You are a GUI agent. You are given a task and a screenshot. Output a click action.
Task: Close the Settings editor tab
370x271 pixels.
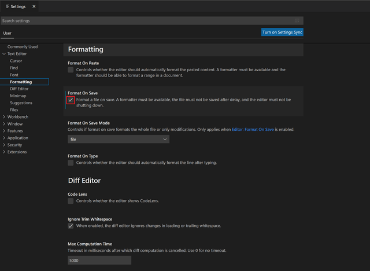tap(34, 6)
